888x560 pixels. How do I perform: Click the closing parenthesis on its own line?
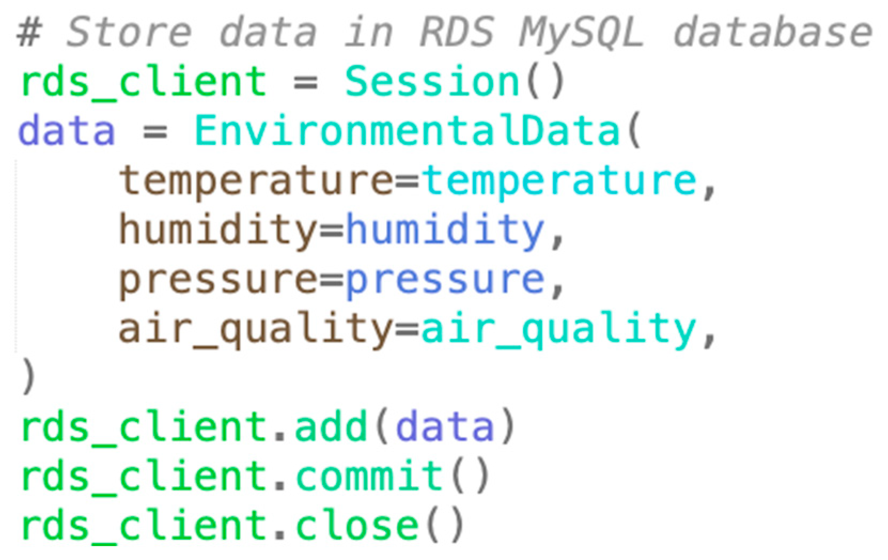pos(28,377)
